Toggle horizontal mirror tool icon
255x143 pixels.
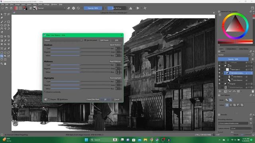131,8
